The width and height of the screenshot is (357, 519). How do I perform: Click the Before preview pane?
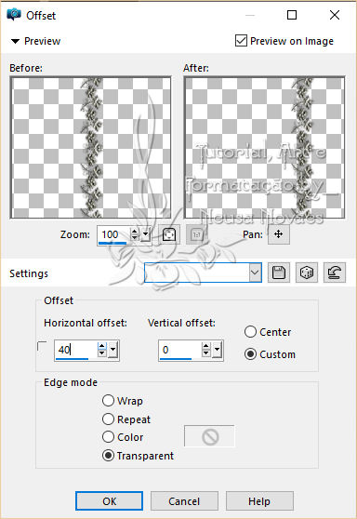[91, 148]
